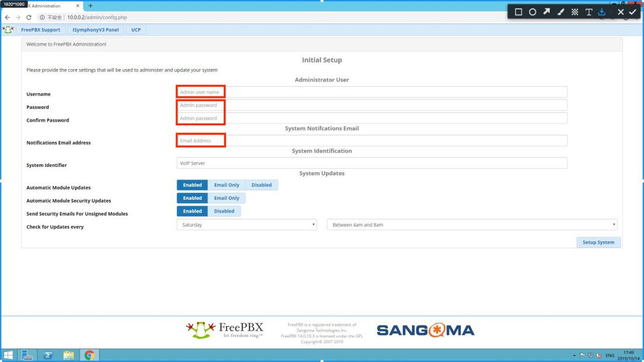Click the save screenshot download icon
Screen dimensions: 644x362
[602, 12]
